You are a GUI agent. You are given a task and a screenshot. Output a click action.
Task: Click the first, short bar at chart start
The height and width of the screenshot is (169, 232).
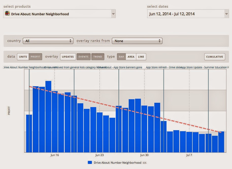point(29,133)
